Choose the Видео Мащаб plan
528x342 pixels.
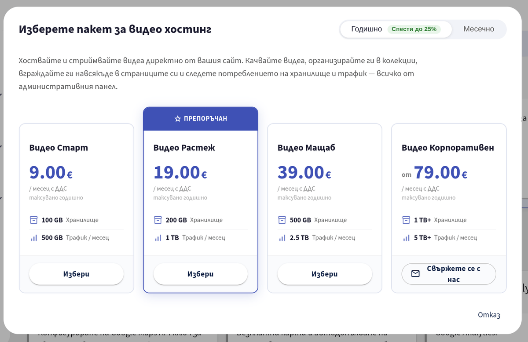[x=325, y=274]
